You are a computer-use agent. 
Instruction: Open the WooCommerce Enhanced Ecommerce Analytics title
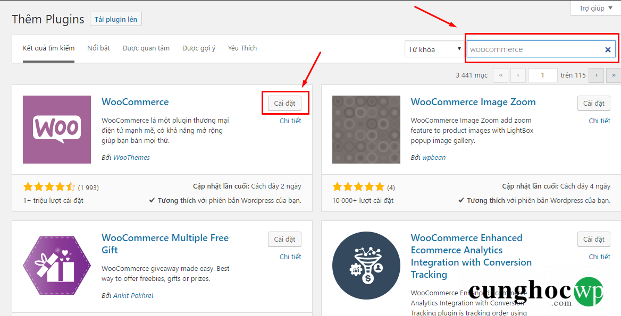[x=471, y=256]
